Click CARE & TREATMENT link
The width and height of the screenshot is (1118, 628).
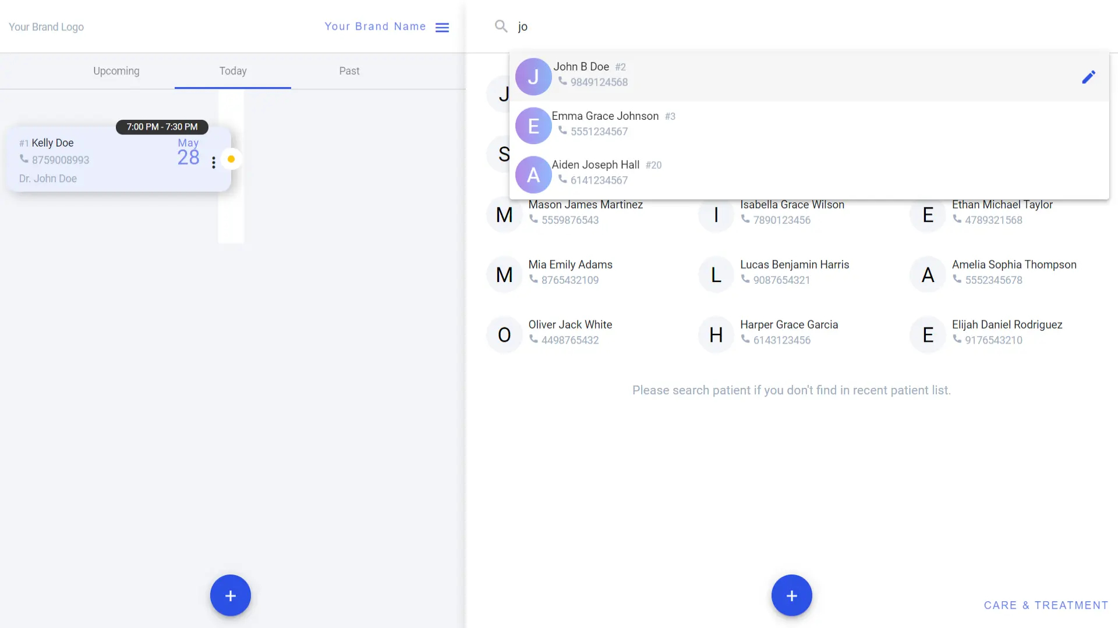[x=1046, y=605]
